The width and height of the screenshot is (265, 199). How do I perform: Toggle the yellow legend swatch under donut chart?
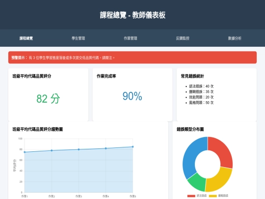point(213,196)
